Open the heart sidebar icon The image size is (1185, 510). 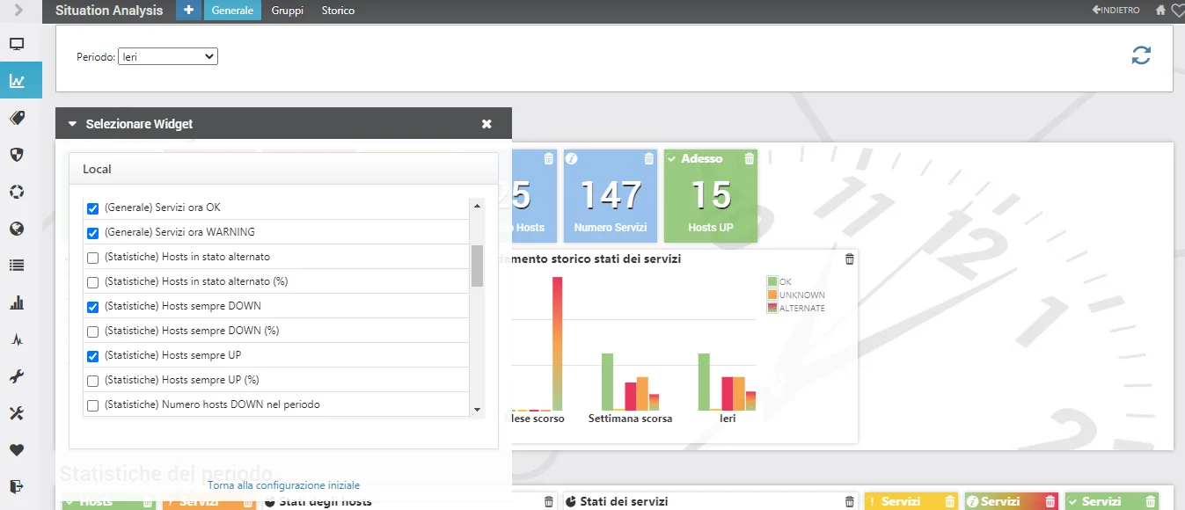tap(17, 450)
